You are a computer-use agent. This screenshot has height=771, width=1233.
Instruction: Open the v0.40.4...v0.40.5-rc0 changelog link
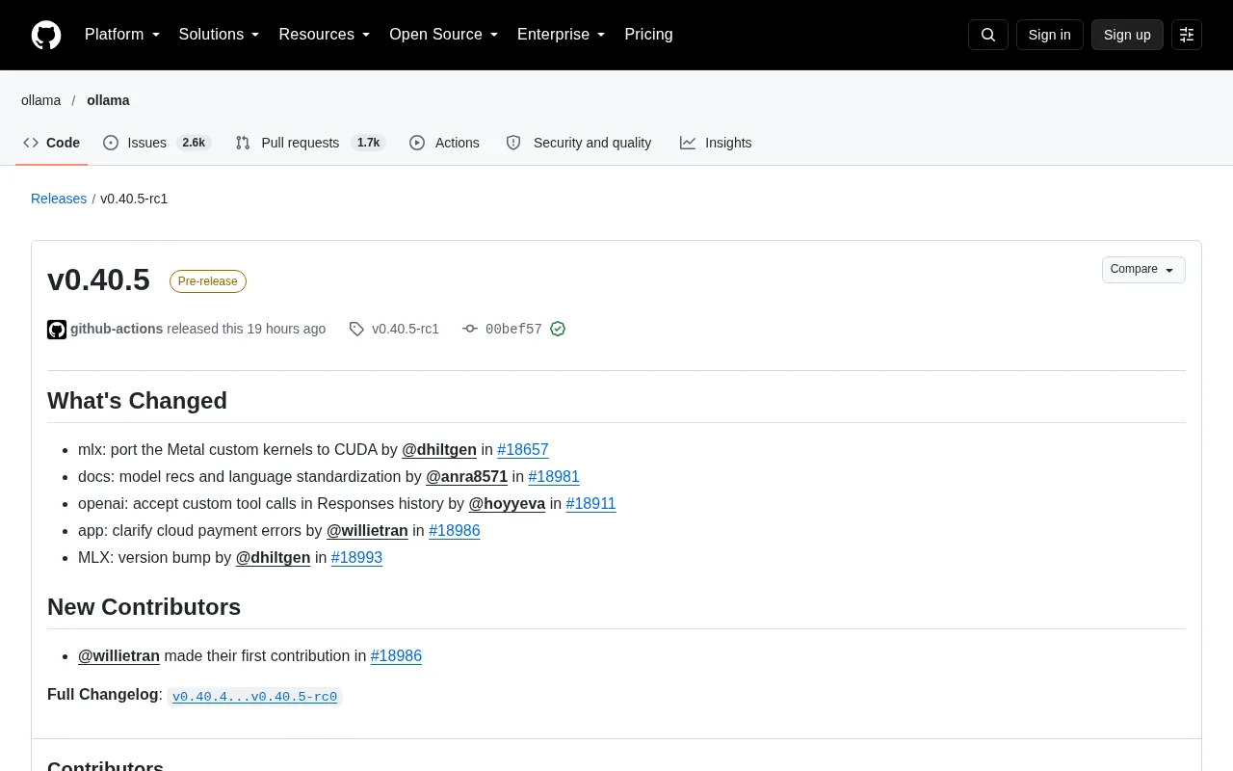click(x=254, y=697)
